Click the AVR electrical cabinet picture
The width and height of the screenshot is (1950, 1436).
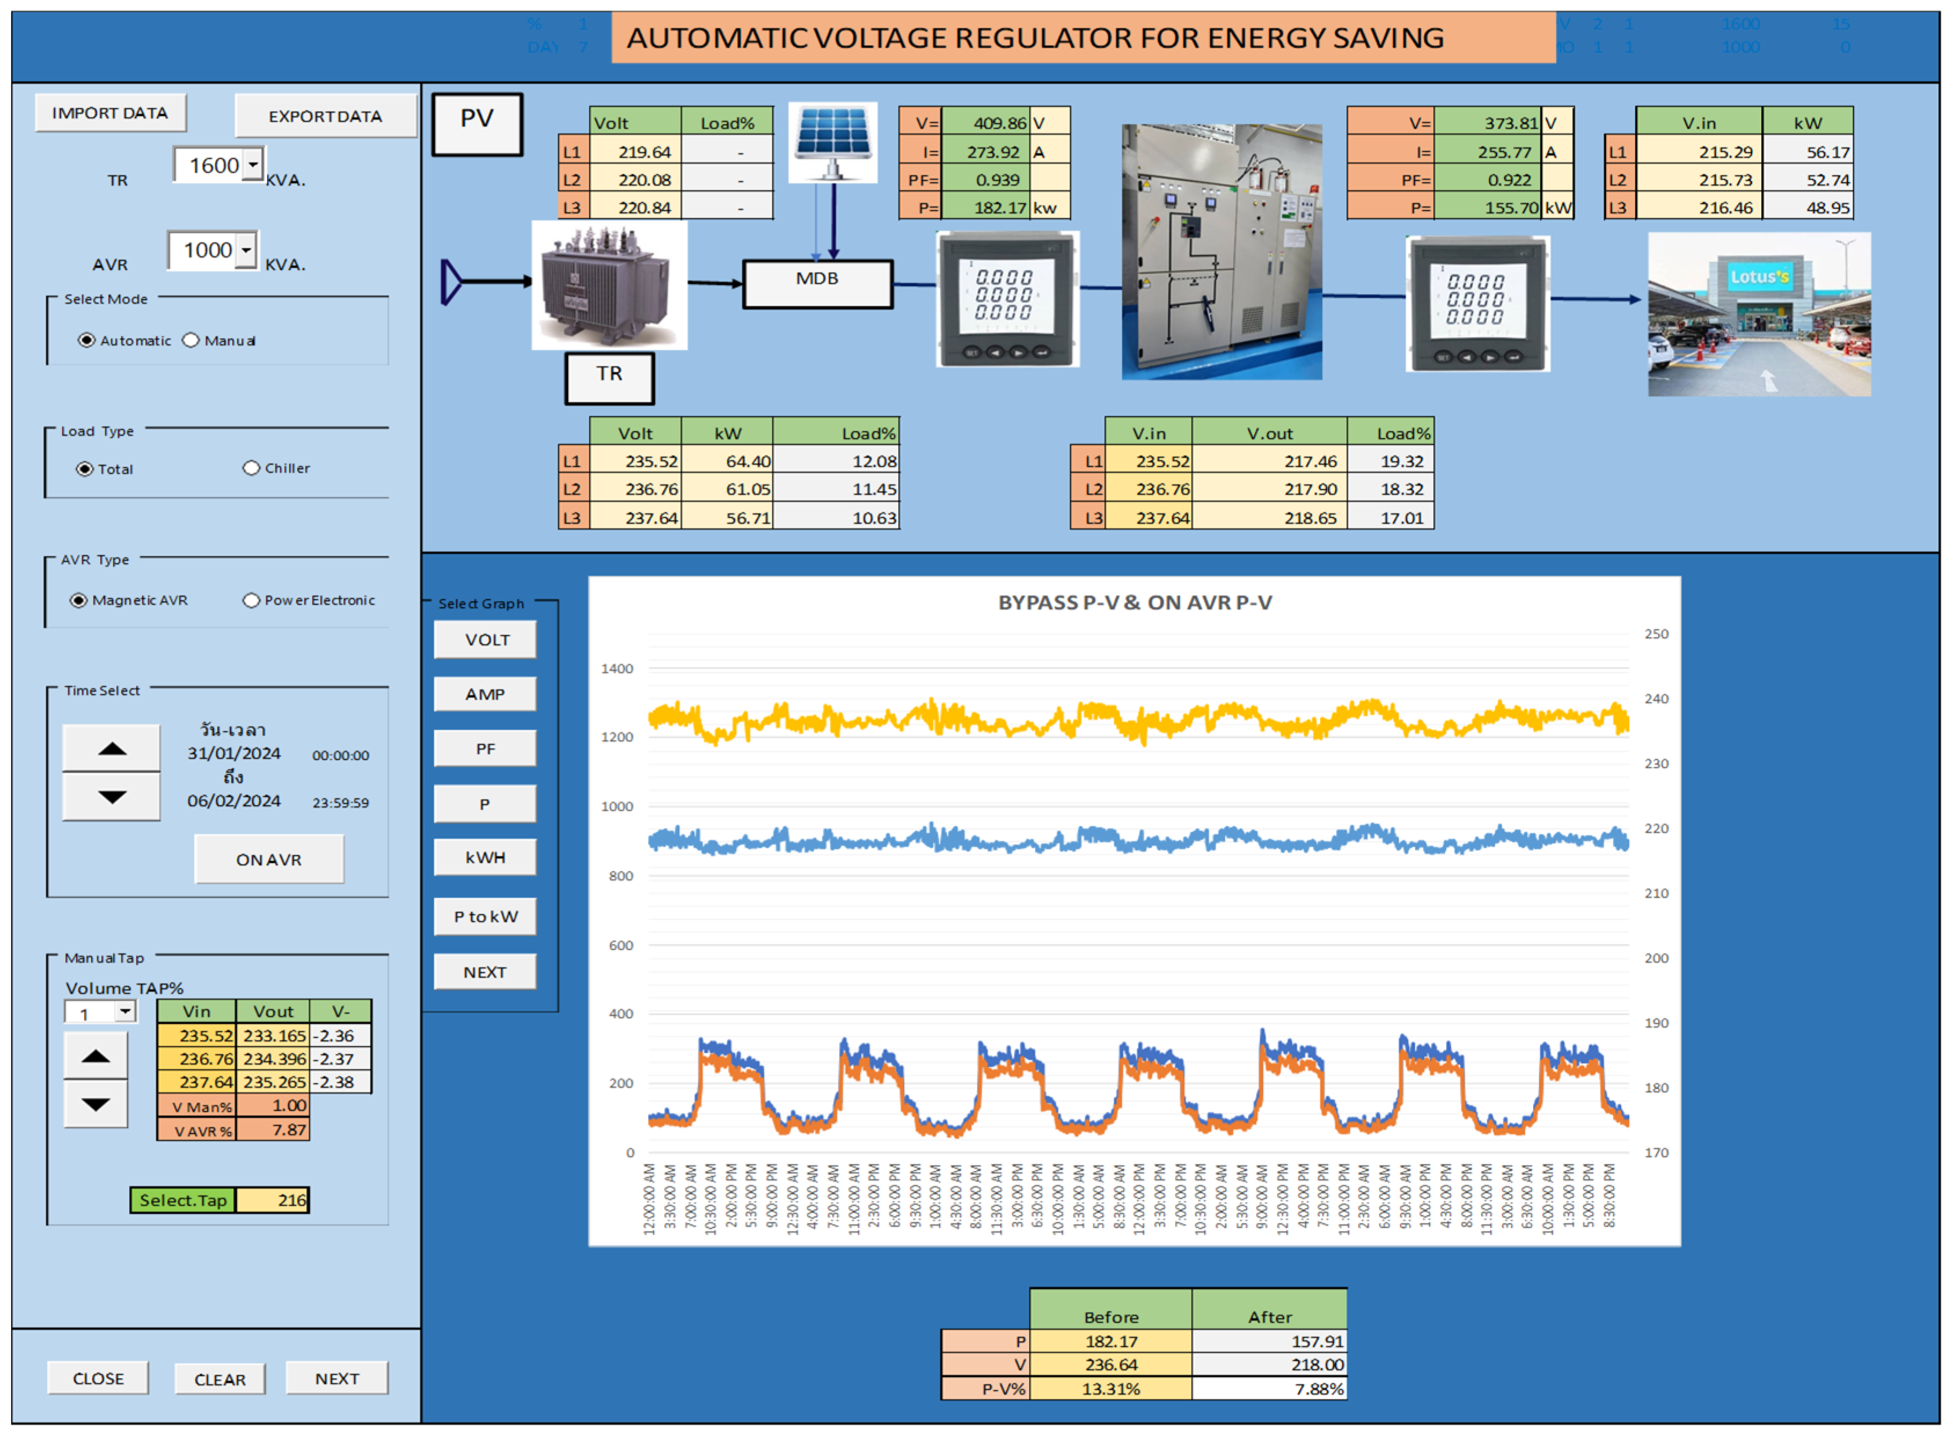click(x=1221, y=251)
